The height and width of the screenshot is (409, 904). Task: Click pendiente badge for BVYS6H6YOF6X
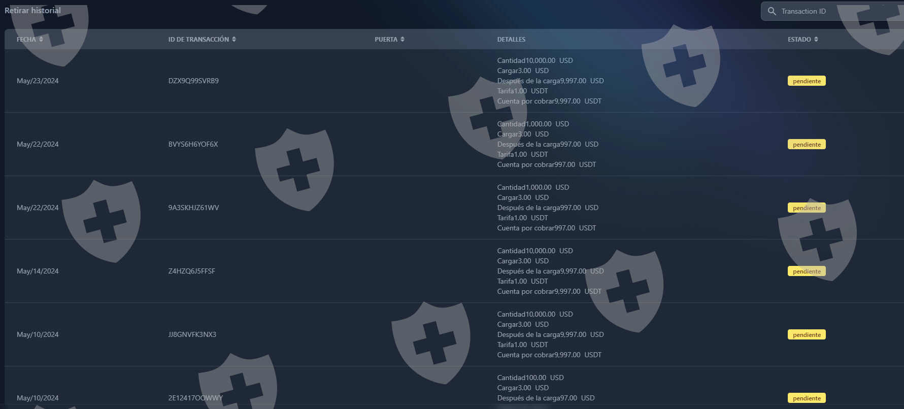pyautogui.click(x=807, y=145)
